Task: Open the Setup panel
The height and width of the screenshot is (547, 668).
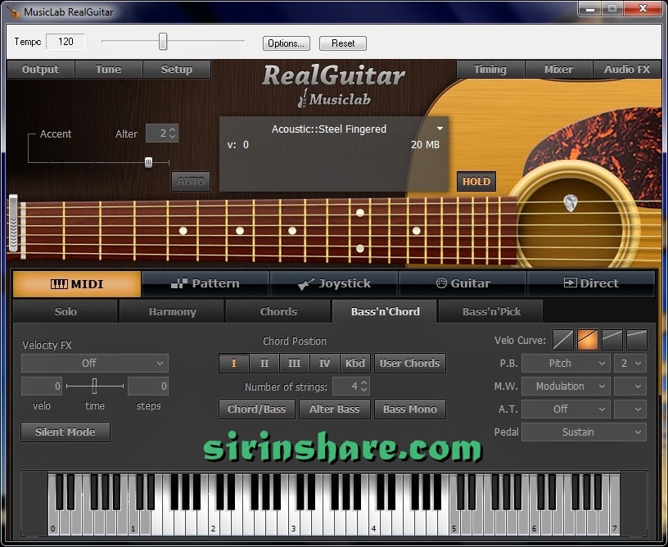Action: coord(176,70)
